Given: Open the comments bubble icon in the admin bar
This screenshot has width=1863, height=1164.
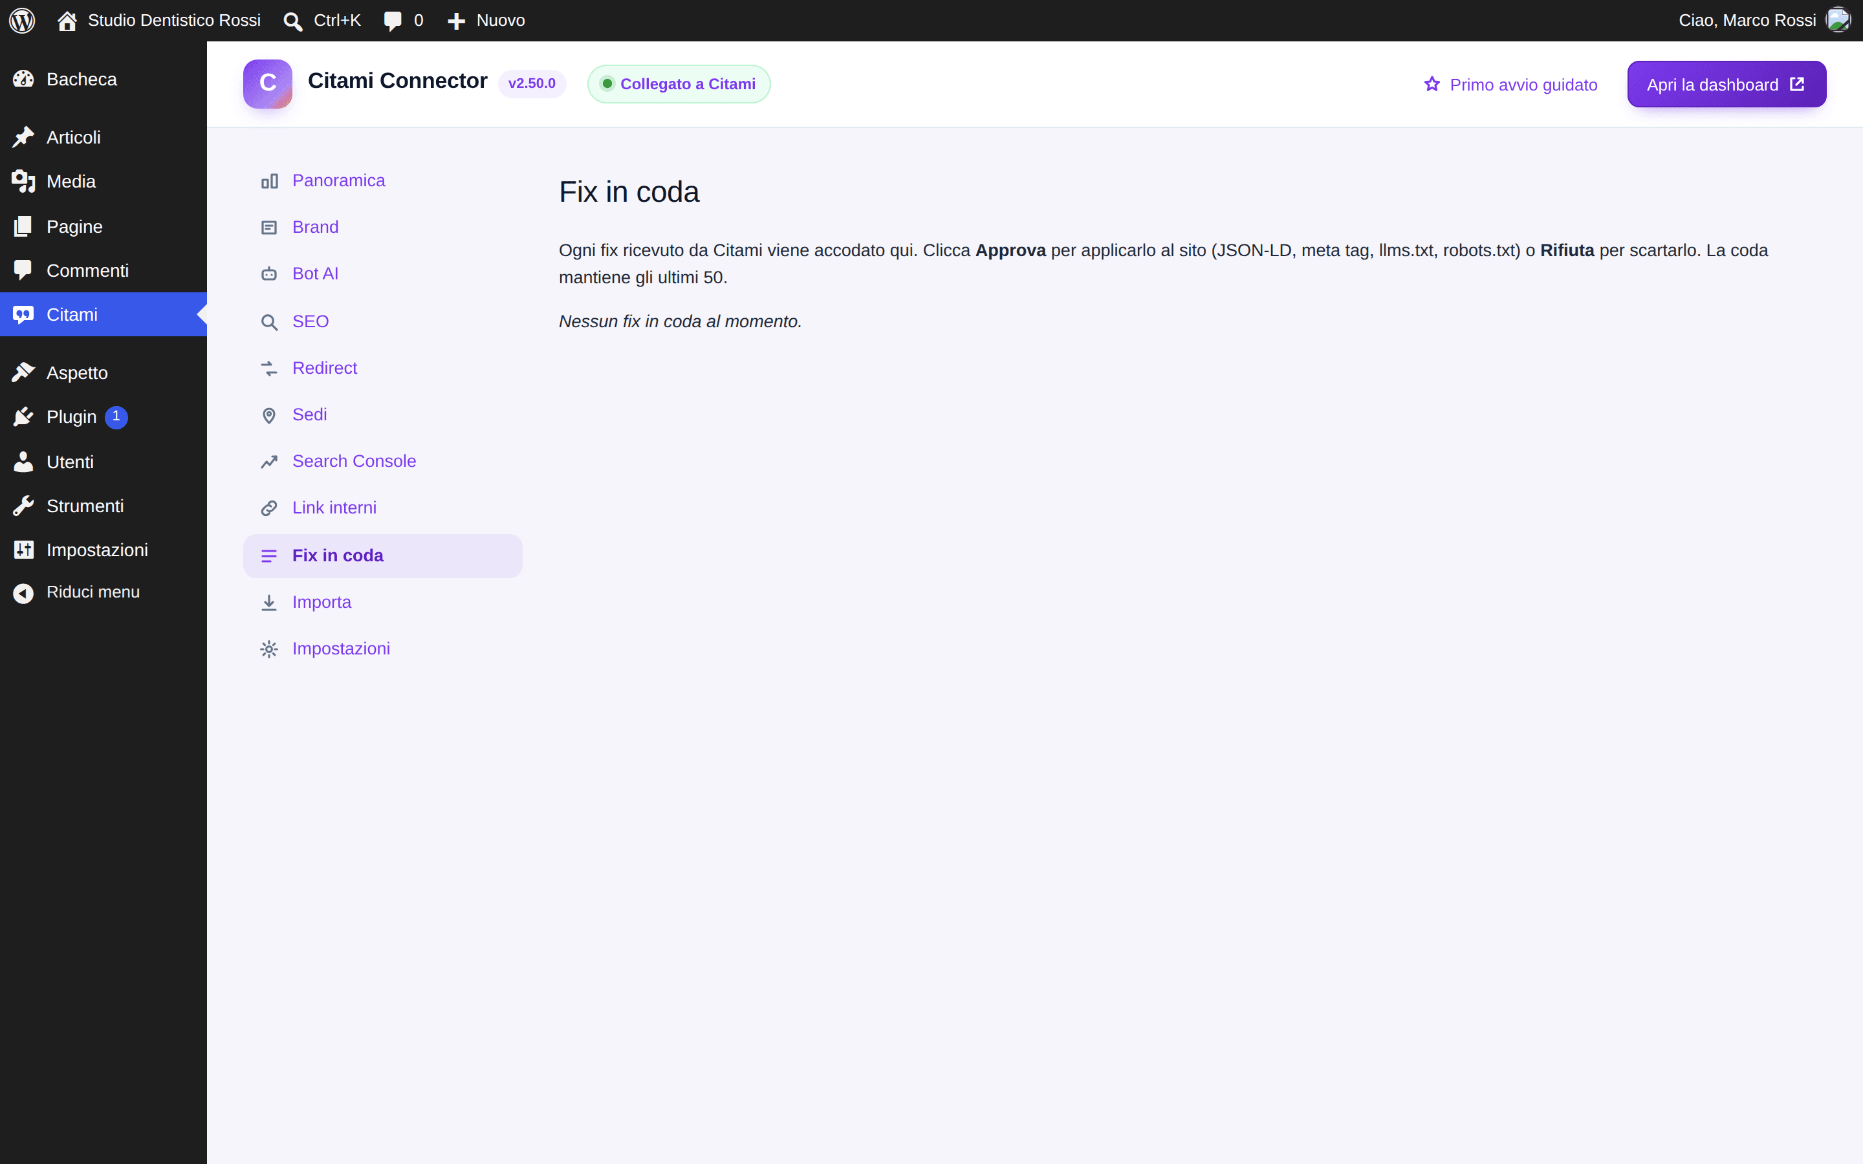Looking at the screenshot, I should pyautogui.click(x=393, y=21).
